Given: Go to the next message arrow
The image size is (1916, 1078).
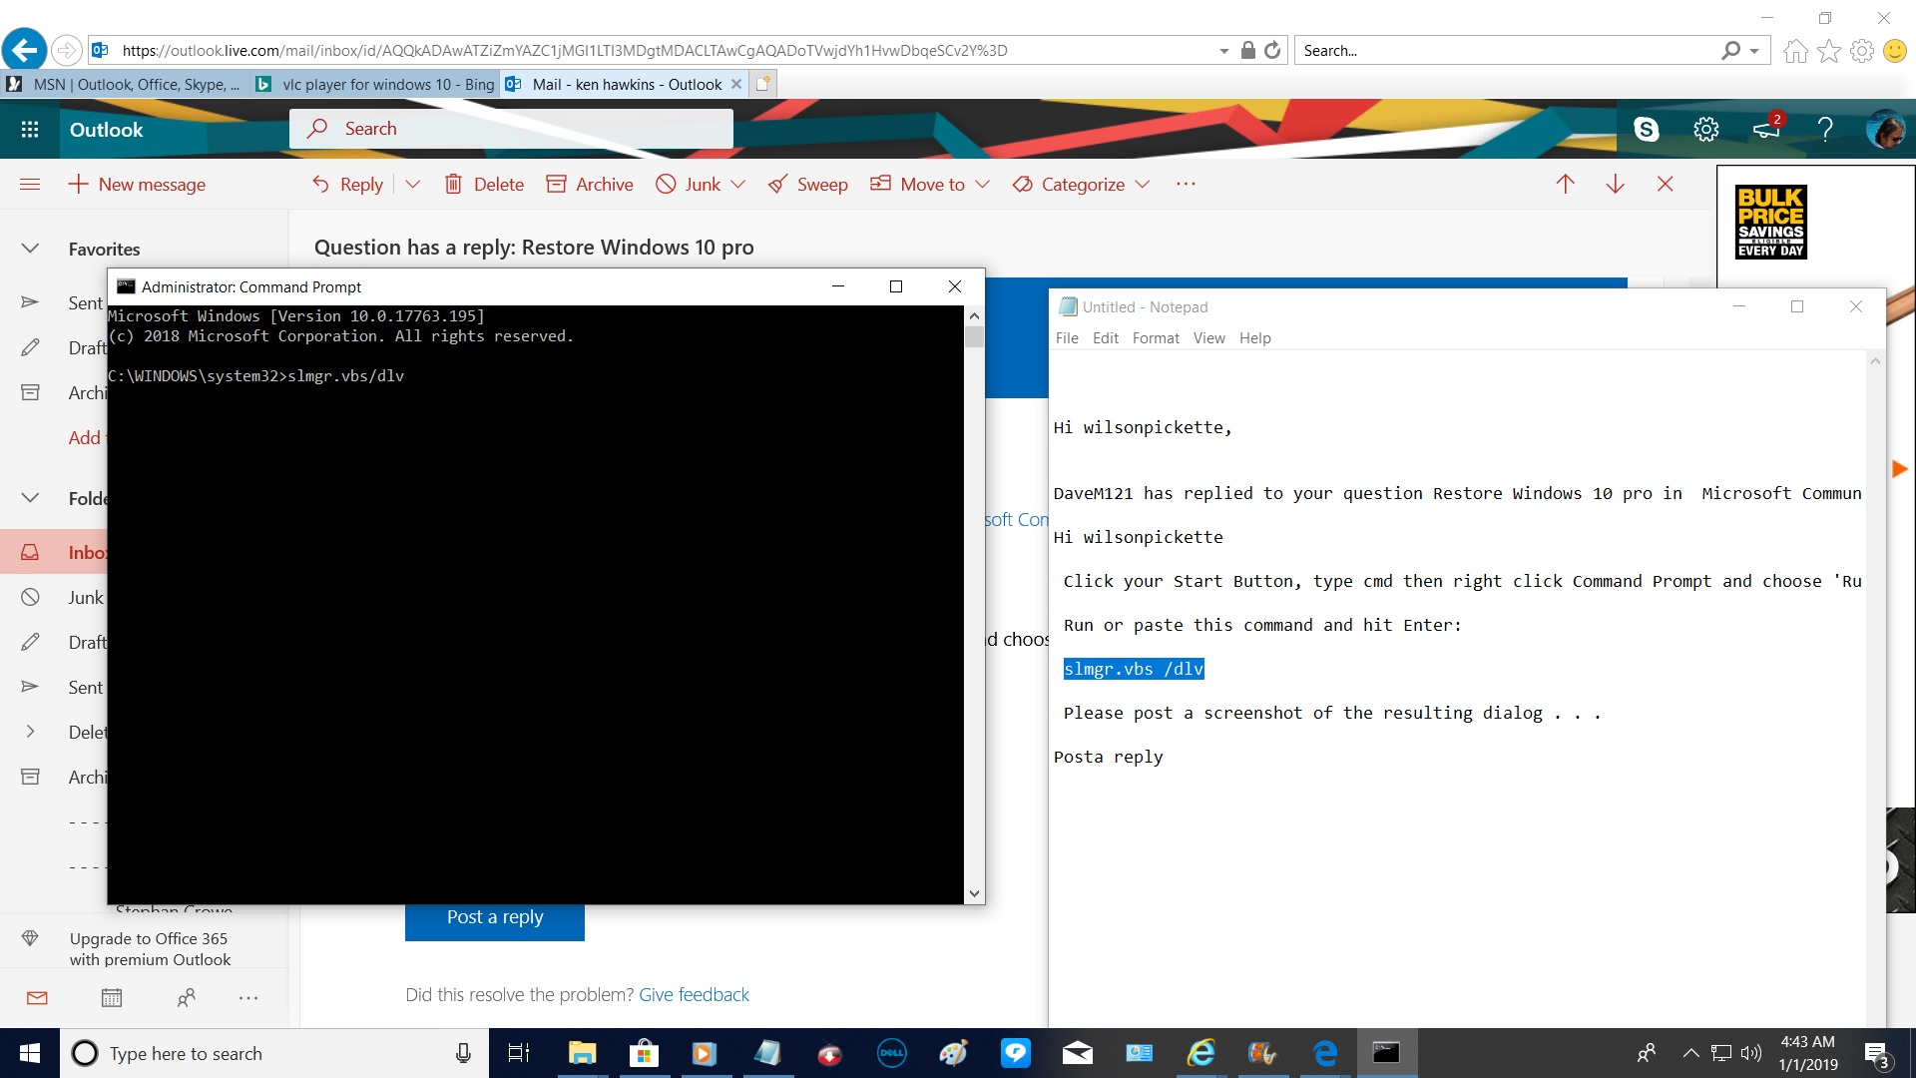Looking at the screenshot, I should [1615, 184].
